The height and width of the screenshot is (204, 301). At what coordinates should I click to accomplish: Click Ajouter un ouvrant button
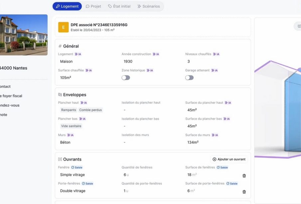click(229, 159)
